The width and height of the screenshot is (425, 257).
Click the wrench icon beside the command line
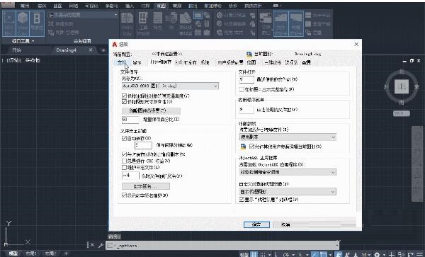coord(101,246)
